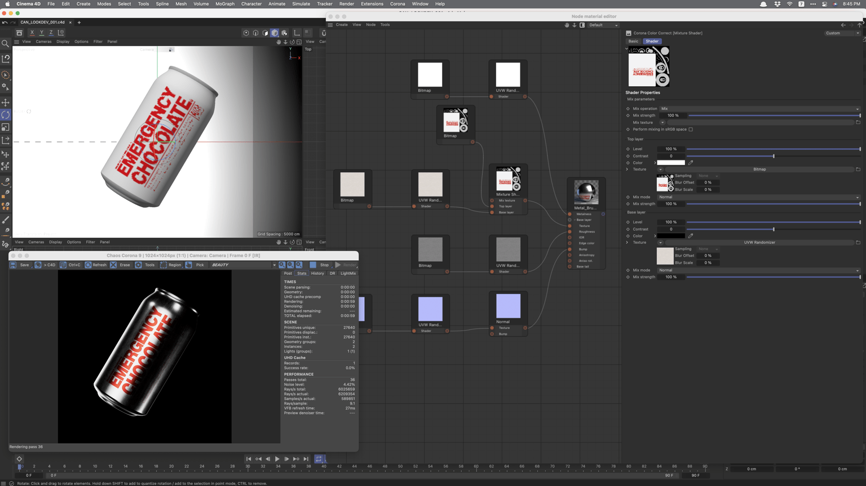Select the Move tool in left toolbar

pyautogui.click(x=6, y=102)
